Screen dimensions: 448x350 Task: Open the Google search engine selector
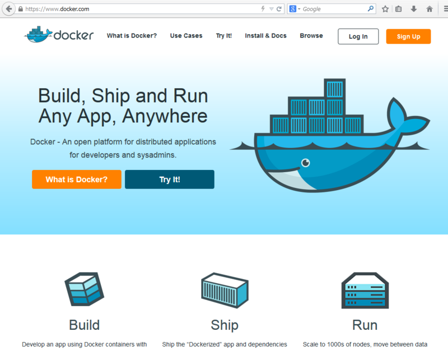(x=295, y=9)
